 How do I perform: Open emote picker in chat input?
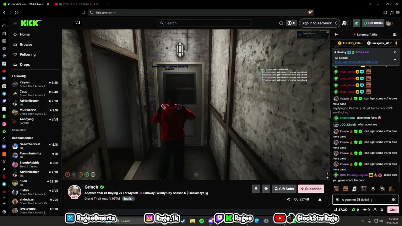(x=337, y=200)
